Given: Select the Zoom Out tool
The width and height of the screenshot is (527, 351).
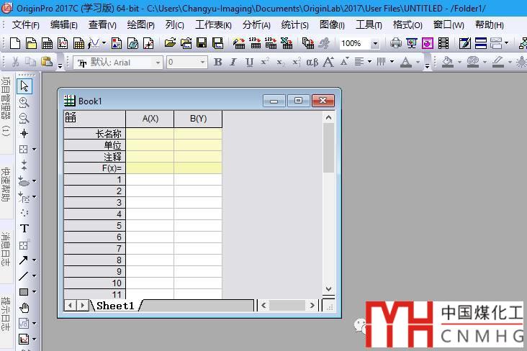Looking at the screenshot, I should coord(24,118).
